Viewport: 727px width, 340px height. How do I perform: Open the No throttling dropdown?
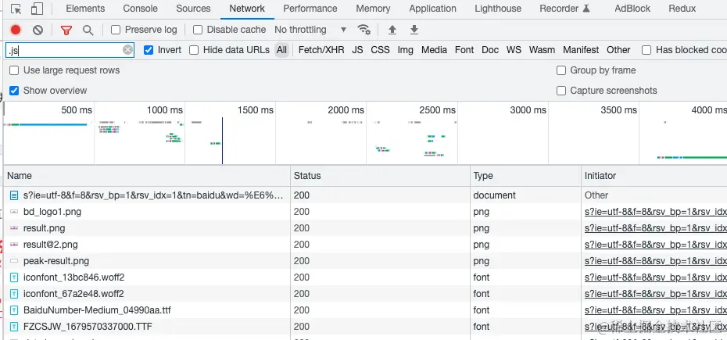pos(310,30)
